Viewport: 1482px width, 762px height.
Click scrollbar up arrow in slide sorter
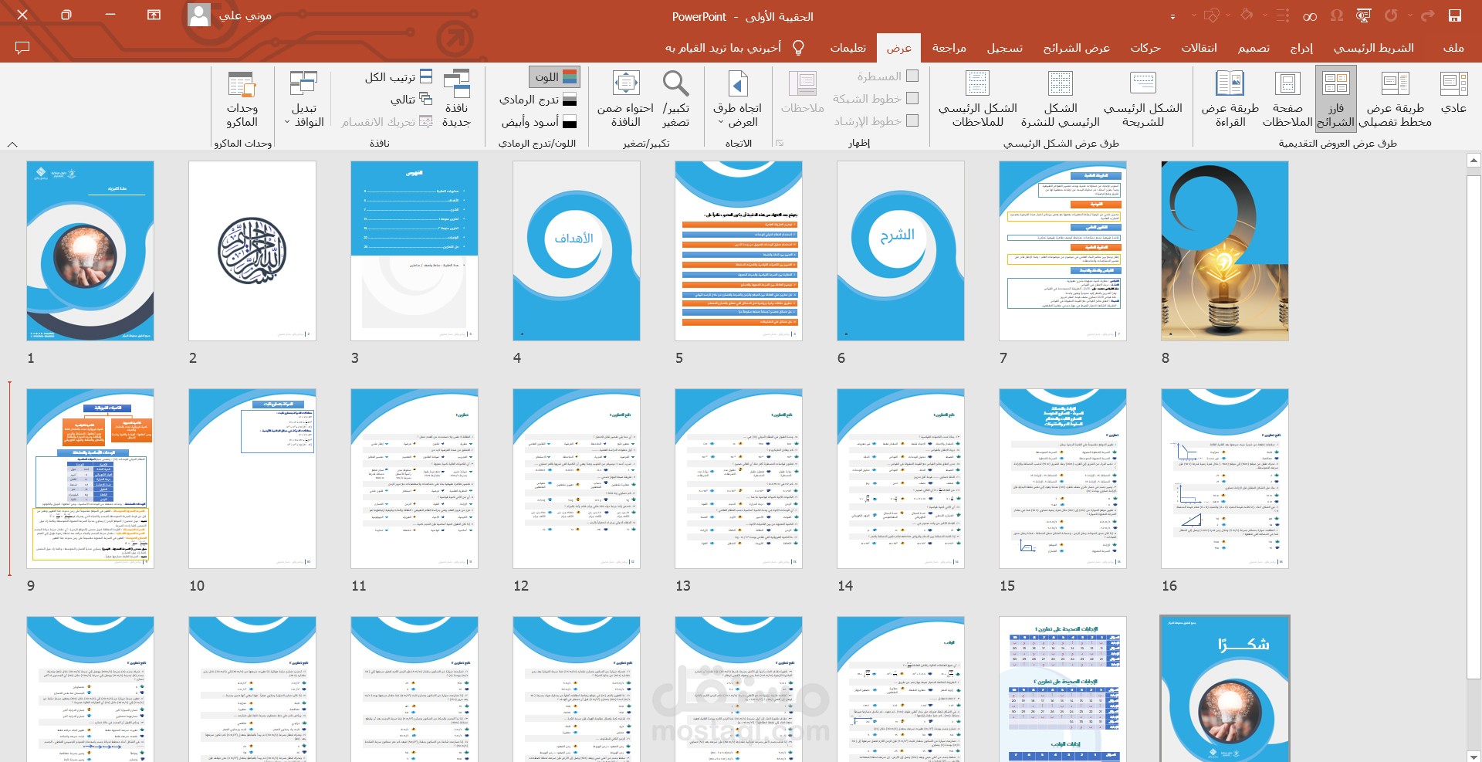[x=1474, y=161]
